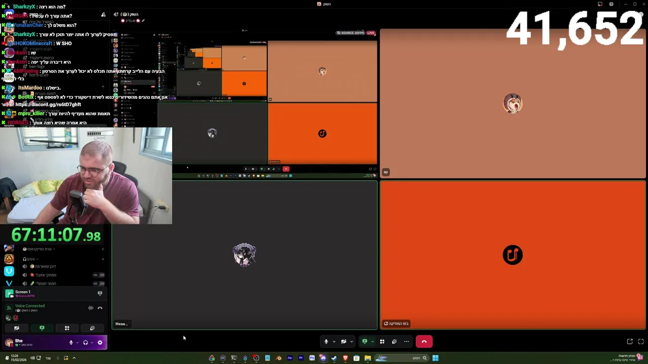Click the Voice Connected status text
The height and width of the screenshot is (364, 648).
pos(30,306)
